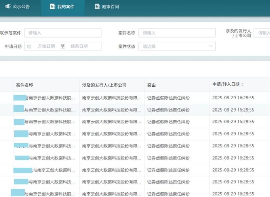270x197 pixels.
Task: Select the 开始日期 start date field
Action: tap(47, 46)
